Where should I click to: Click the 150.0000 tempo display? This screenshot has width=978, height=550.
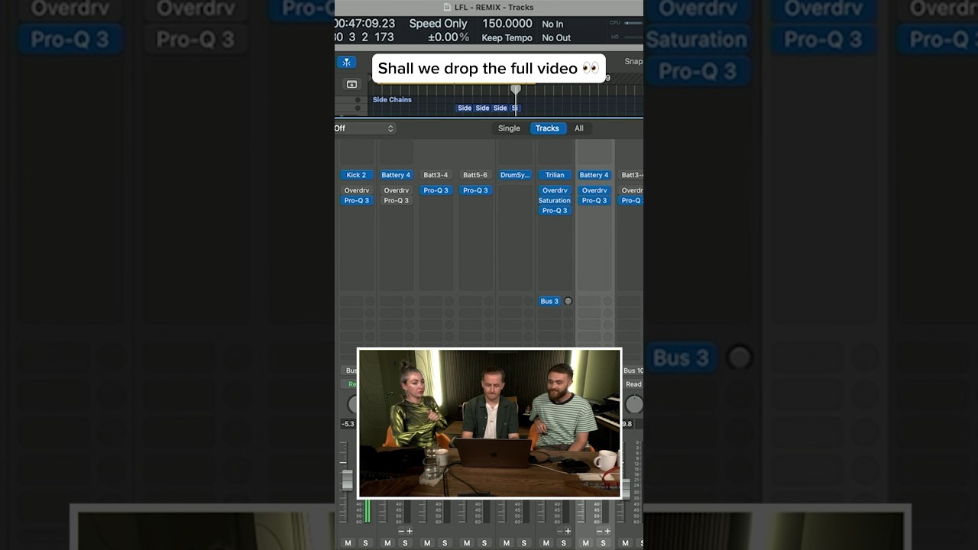[507, 24]
